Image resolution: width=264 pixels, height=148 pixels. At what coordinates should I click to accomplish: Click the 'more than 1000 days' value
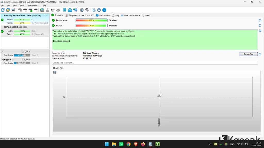[92, 56]
